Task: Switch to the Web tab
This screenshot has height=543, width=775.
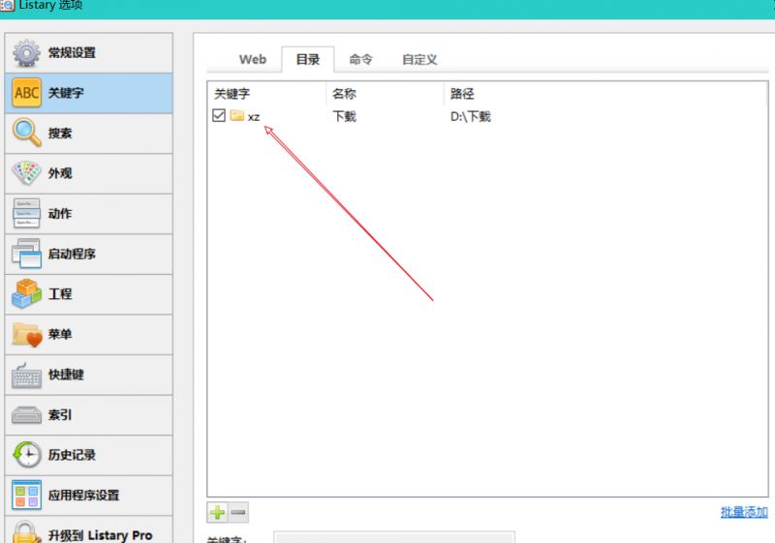Action: click(253, 60)
